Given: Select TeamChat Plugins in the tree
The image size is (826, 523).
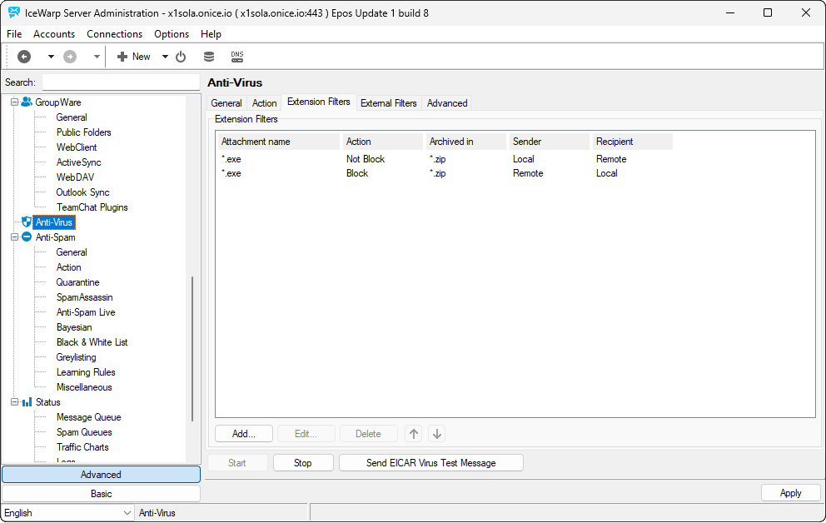Looking at the screenshot, I should tap(92, 207).
